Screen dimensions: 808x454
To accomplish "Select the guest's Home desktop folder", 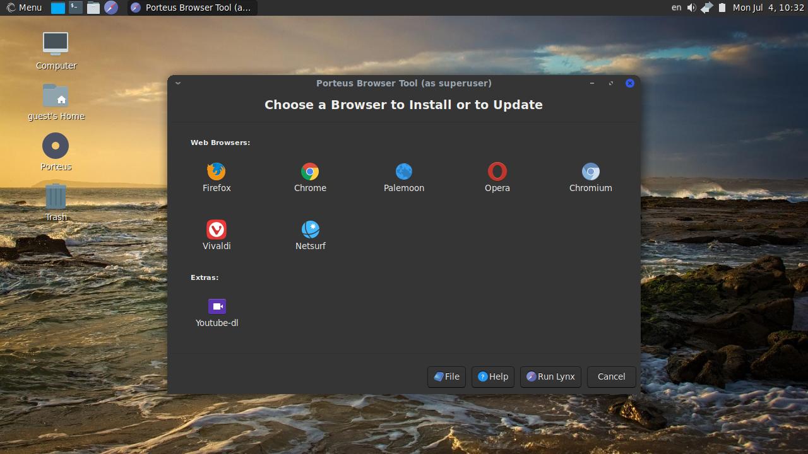I will point(56,96).
